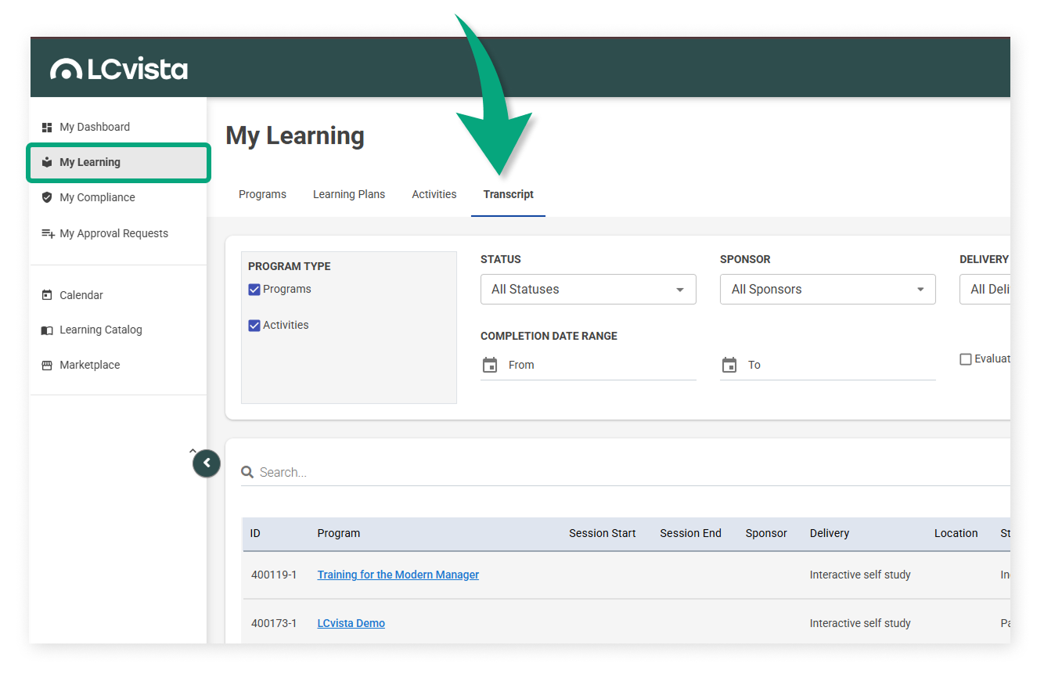The image size is (1044, 674).
Task: Switch to the Activities tab
Action: coord(434,194)
